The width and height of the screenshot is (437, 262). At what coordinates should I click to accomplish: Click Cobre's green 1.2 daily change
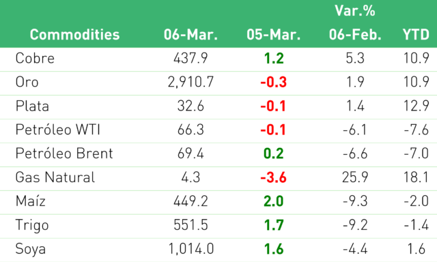(274, 58)
